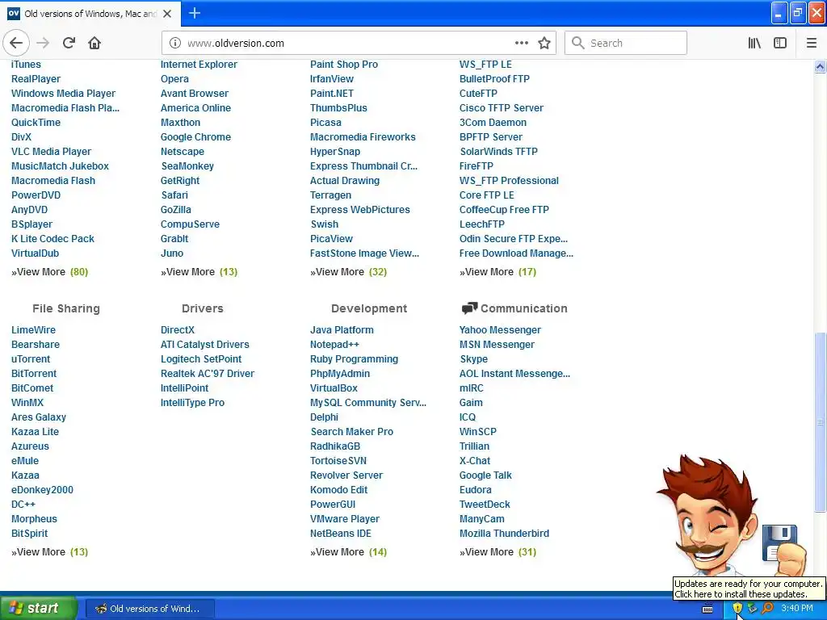Open K Lite Codec Pack link
The image size is (827, 620).
pos(52,239)
